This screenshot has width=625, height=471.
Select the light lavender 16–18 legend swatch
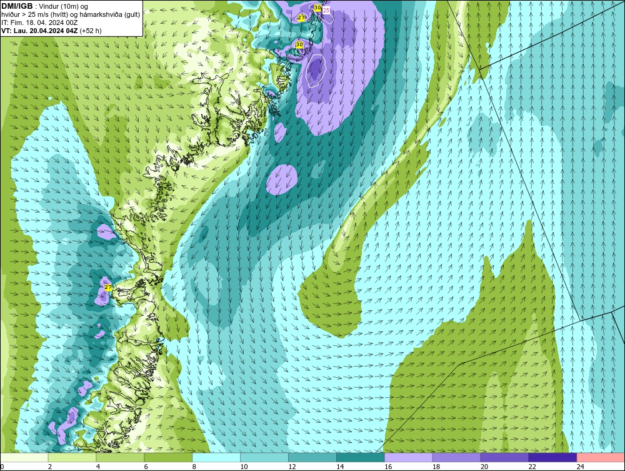tap(408, 457)
